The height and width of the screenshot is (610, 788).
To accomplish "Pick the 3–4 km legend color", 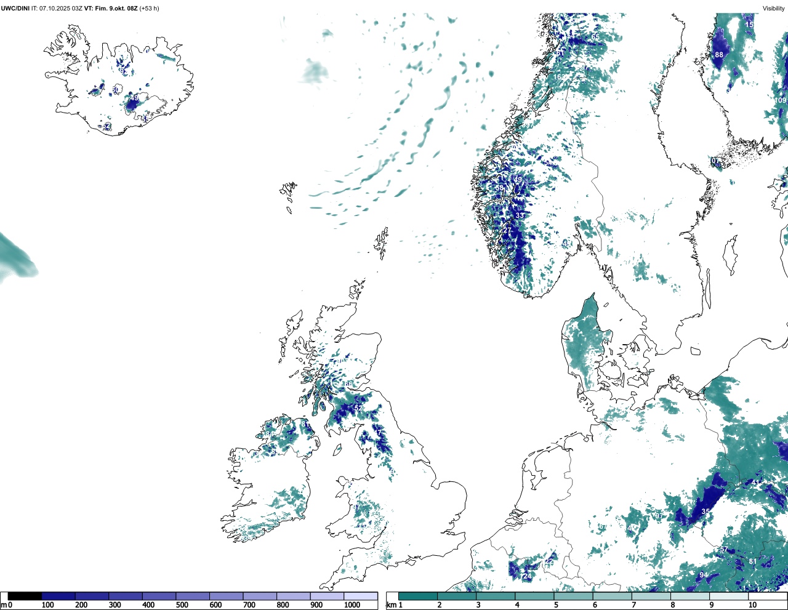I will [496, 596].
